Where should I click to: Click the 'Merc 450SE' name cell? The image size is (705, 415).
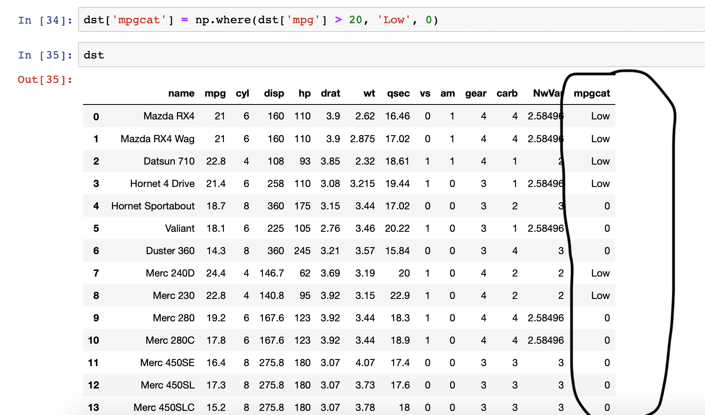(x=167, y=363)
